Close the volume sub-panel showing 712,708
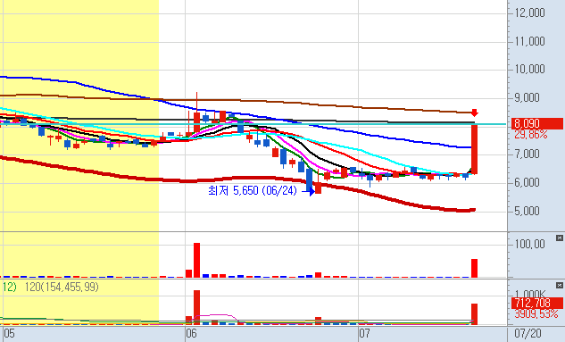 [560, 286]
